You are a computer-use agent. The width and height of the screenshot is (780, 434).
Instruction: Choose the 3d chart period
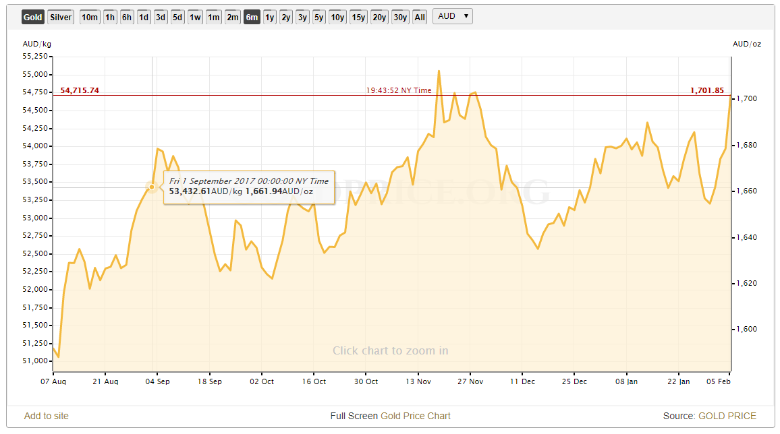tap(161, 17)
